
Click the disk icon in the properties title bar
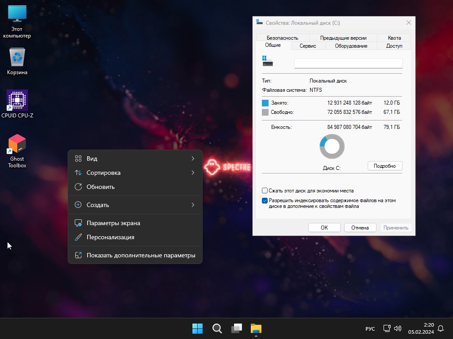coord(259,22)
